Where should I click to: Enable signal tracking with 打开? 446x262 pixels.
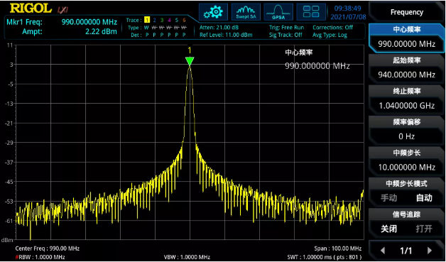click(424, 229)
